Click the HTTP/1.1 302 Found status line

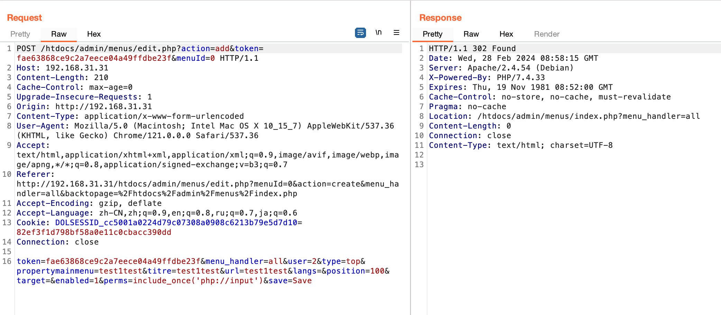click(472, 48)
